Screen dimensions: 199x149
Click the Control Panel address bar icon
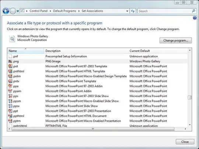tap(22, 11)
